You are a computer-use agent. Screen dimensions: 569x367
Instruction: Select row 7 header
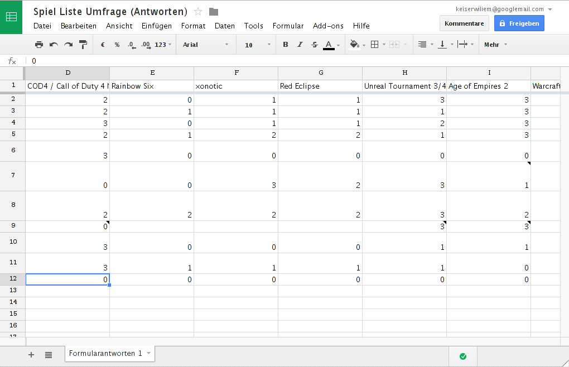click(13, 176)
